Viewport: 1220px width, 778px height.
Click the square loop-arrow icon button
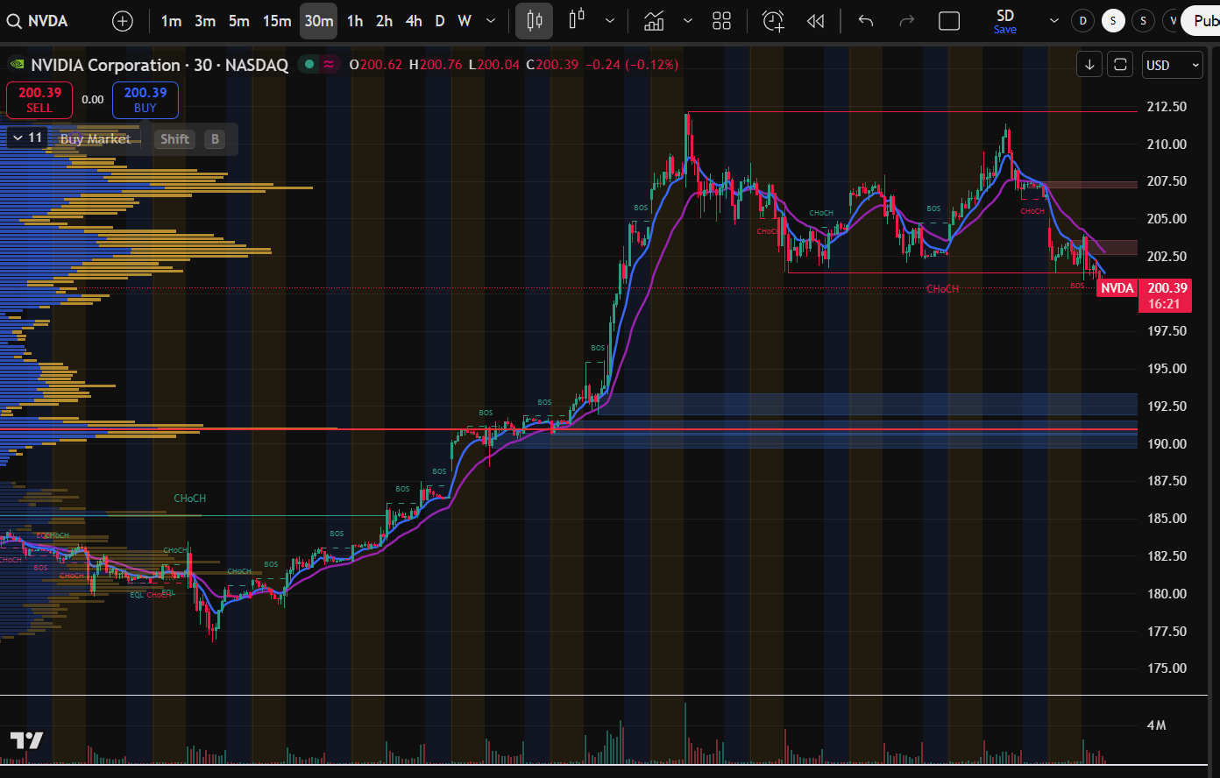(x=1120, y=65)
